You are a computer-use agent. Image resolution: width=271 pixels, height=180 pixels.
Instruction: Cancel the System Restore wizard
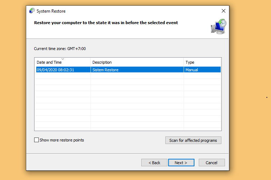212,163
